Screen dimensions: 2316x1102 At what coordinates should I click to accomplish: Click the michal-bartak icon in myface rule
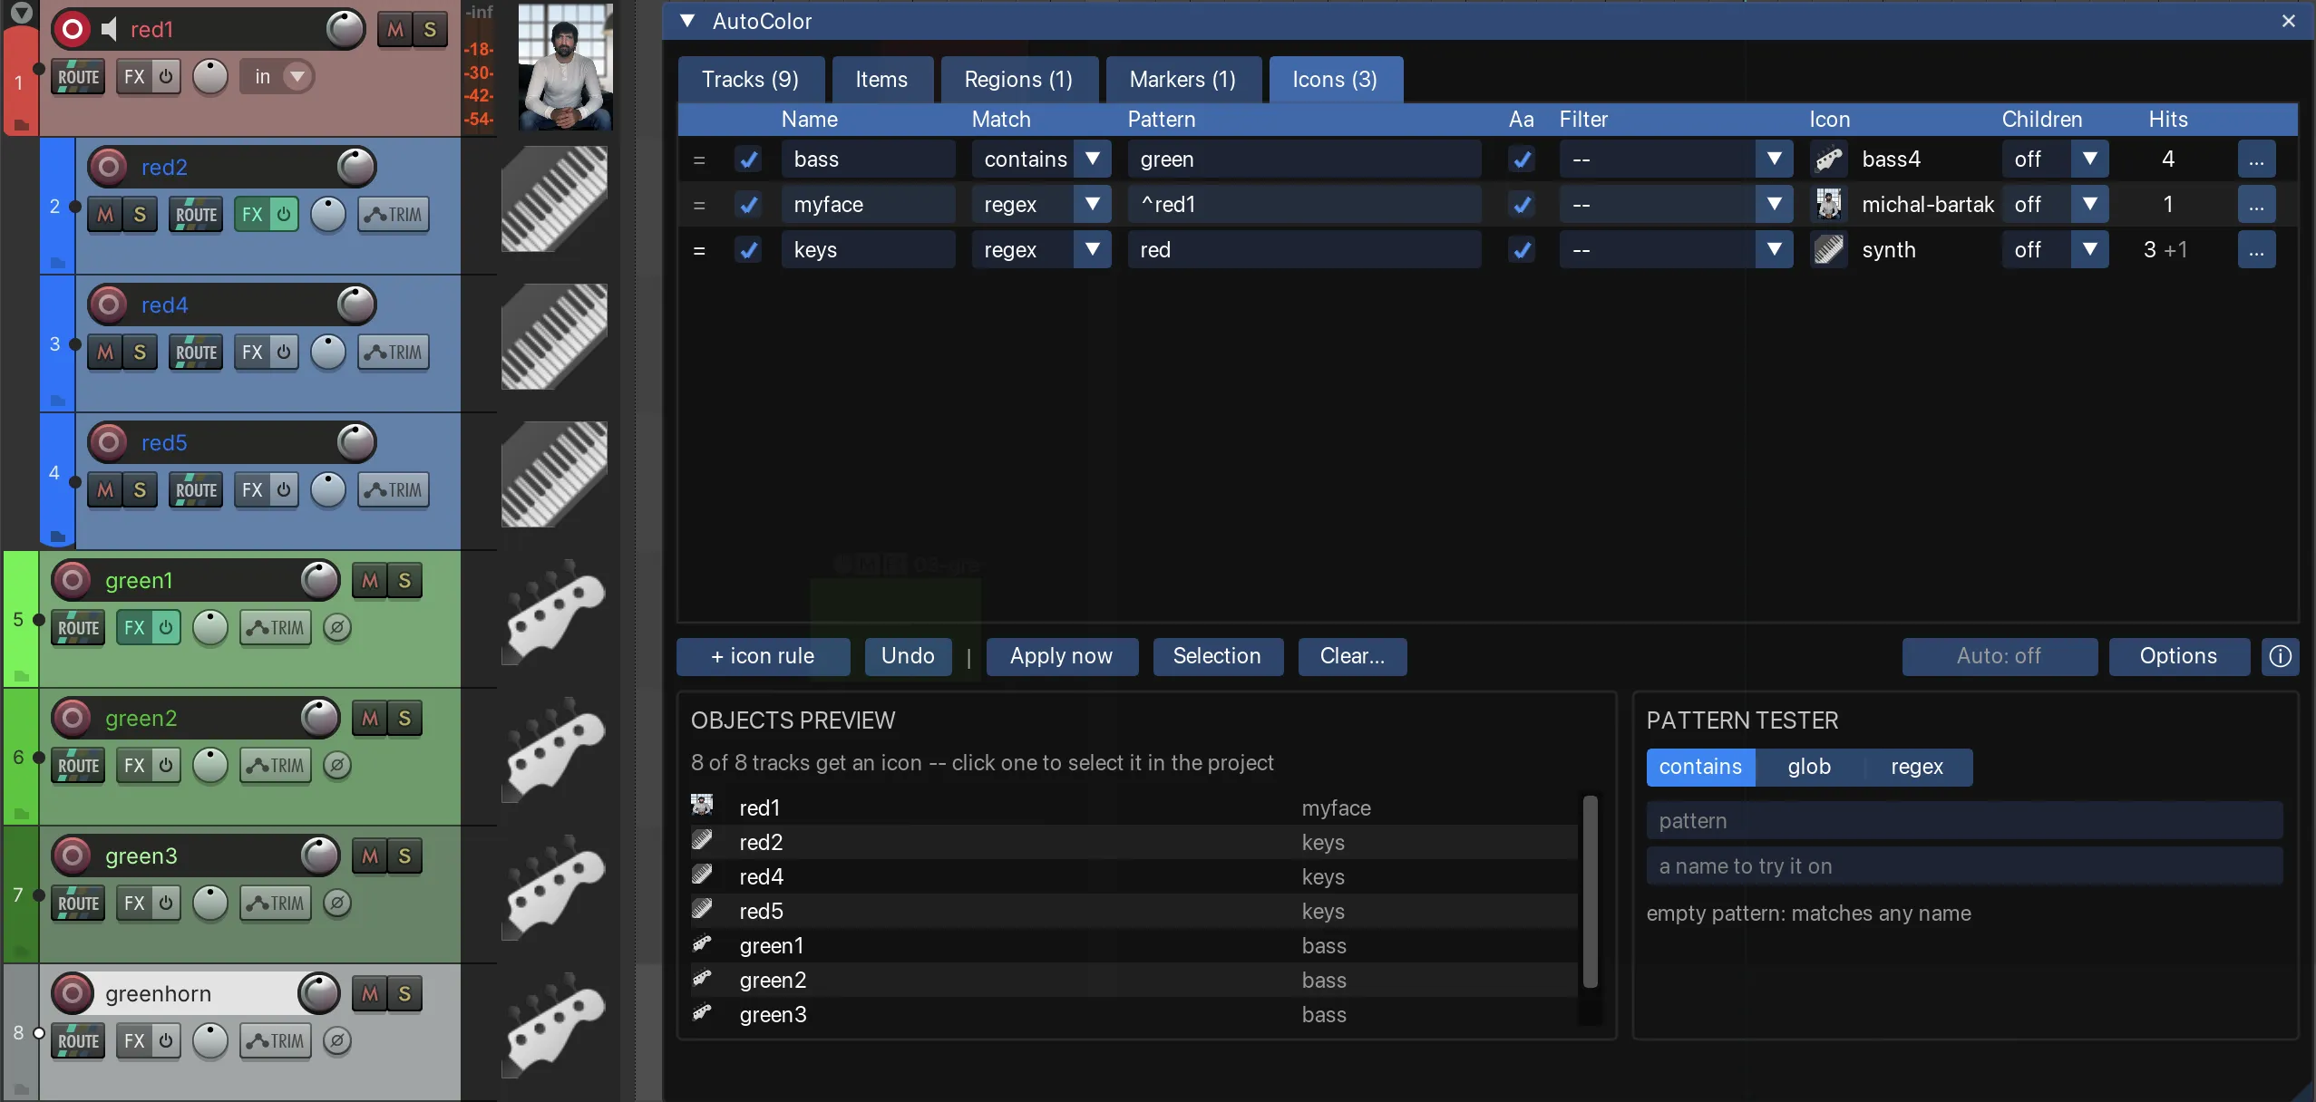point(1828,204)
